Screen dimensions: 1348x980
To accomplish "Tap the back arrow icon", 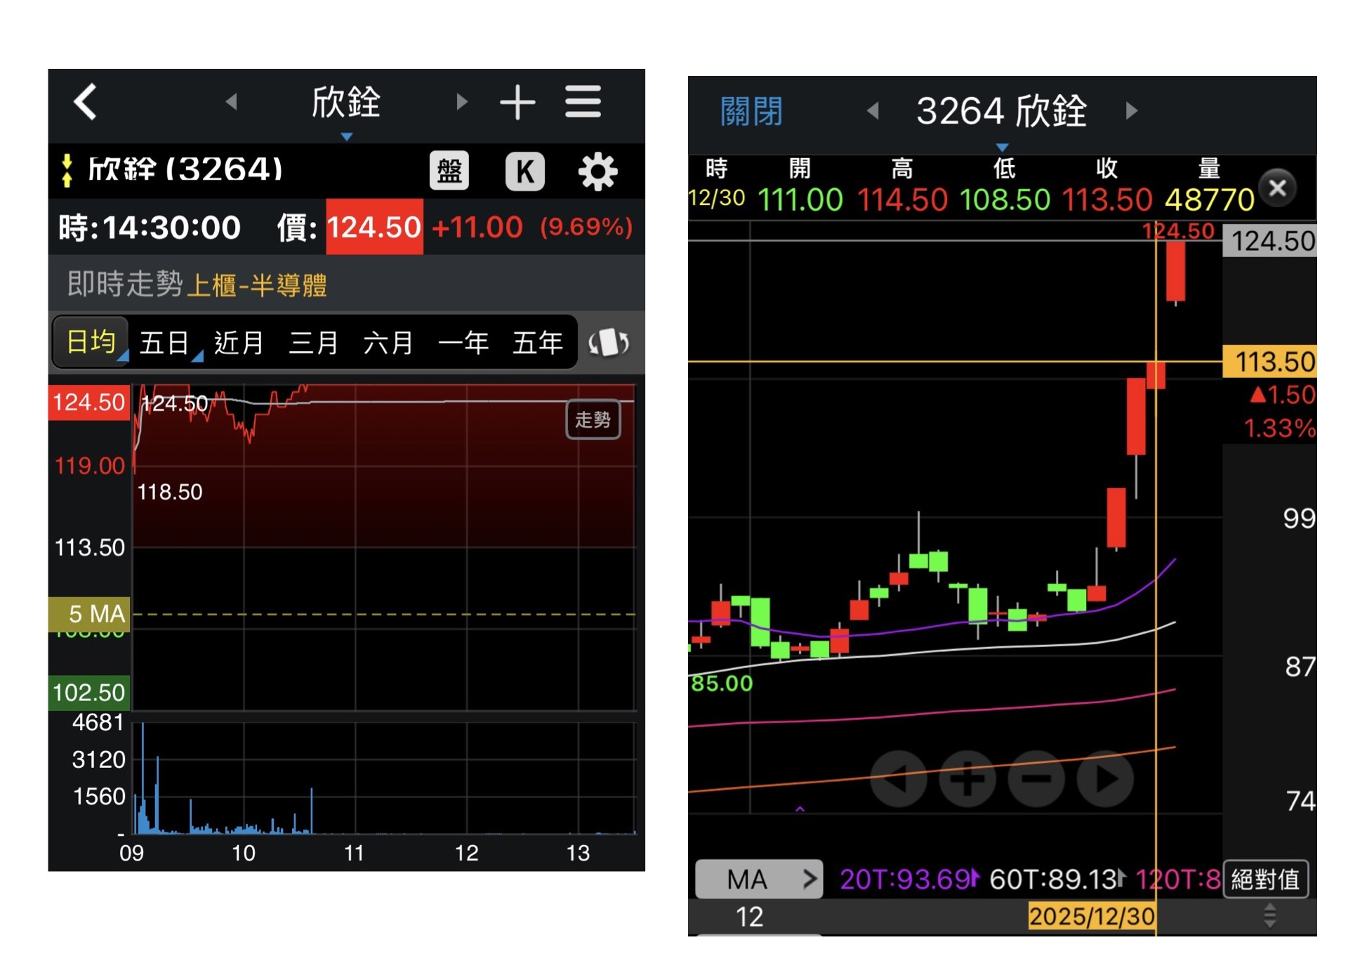I will point(86,103).
